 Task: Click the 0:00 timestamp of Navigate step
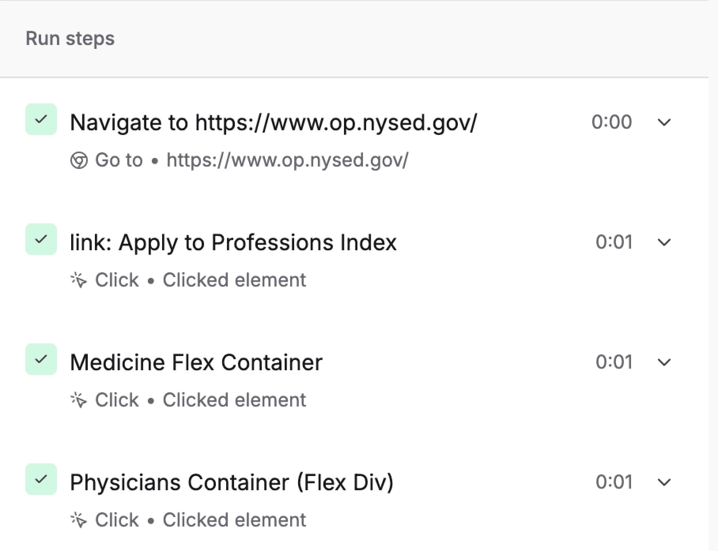[612, 122]
